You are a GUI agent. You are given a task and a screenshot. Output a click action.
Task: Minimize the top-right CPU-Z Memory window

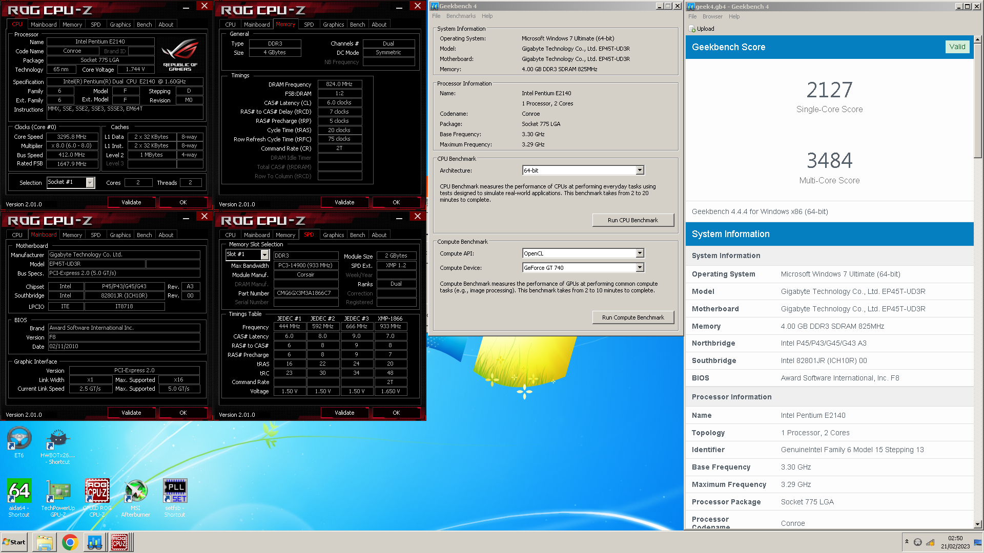399,7
